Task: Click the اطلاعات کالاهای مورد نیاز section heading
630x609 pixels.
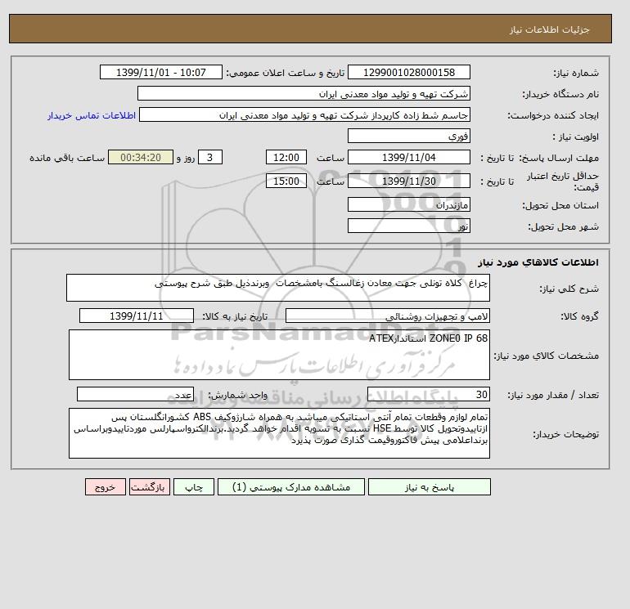Action: 538,262
